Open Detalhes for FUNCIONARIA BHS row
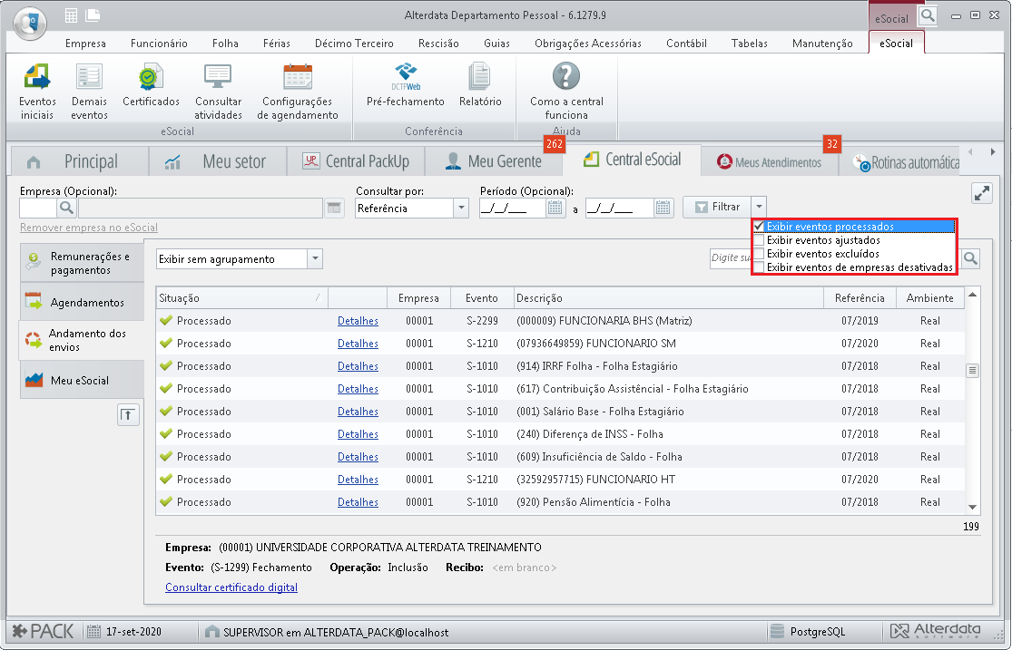 click(x=358, y=321)
